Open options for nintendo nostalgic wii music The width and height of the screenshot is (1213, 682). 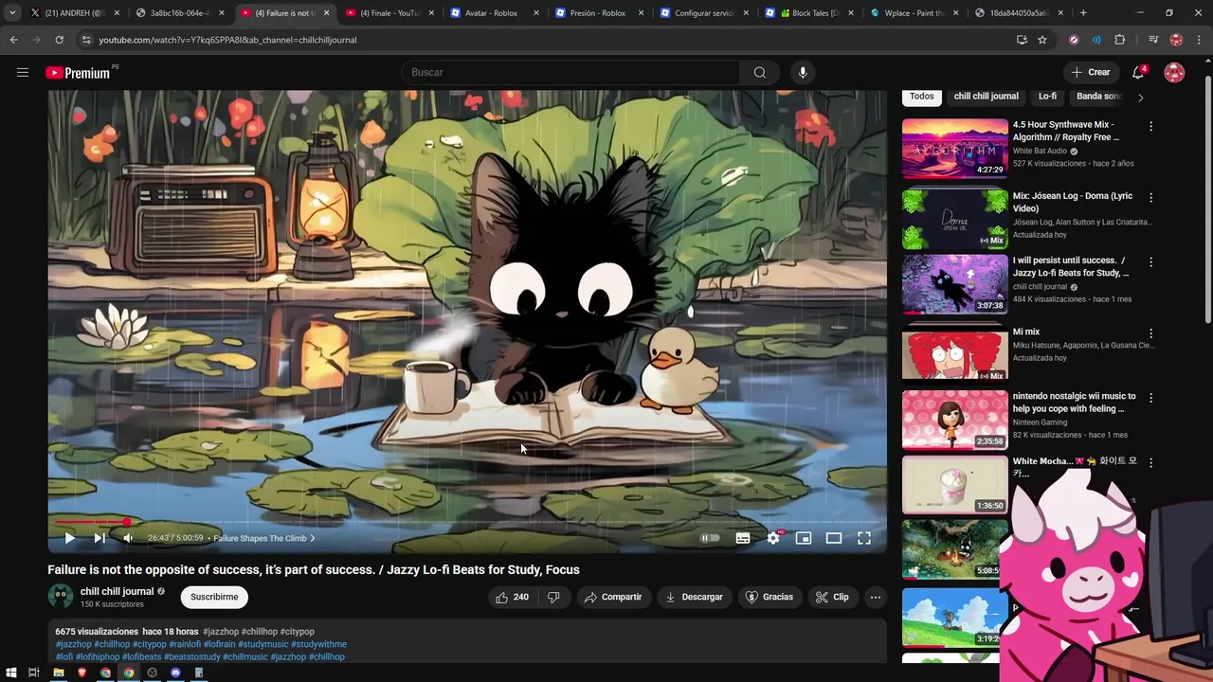(x=1150, y=398)
